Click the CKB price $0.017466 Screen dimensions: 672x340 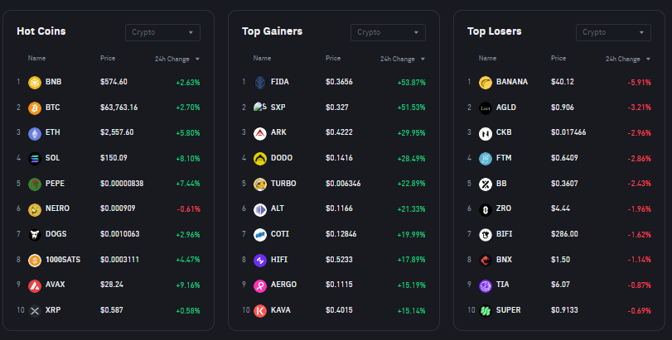pos(568,132)
